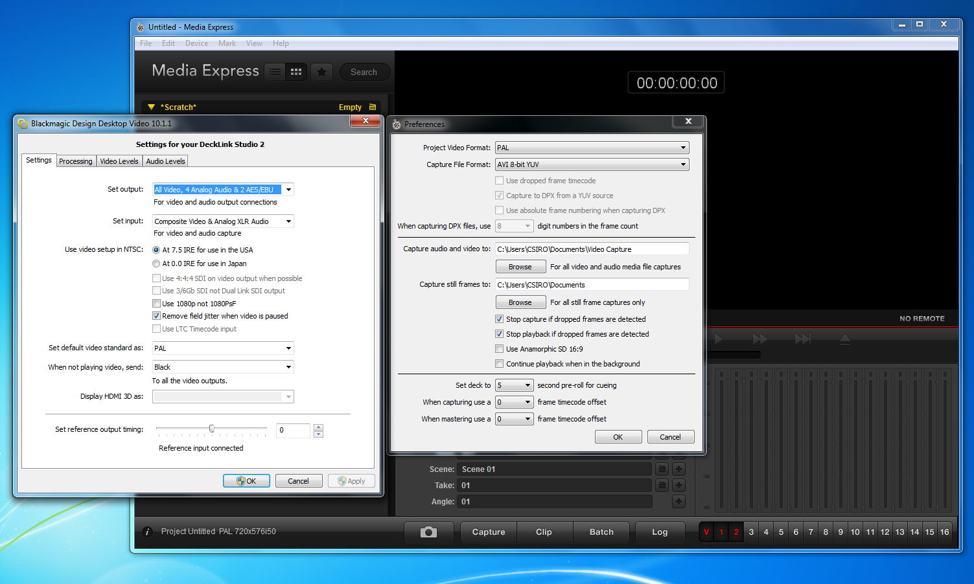Click the clapper icon beside Take field
This screenshot has height=584, width=974.
[662, 486]
